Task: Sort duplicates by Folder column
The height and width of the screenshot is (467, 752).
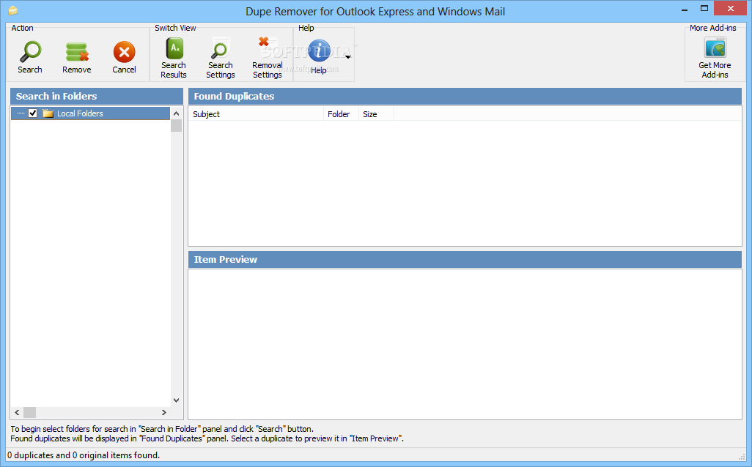Action: point(341,114)
